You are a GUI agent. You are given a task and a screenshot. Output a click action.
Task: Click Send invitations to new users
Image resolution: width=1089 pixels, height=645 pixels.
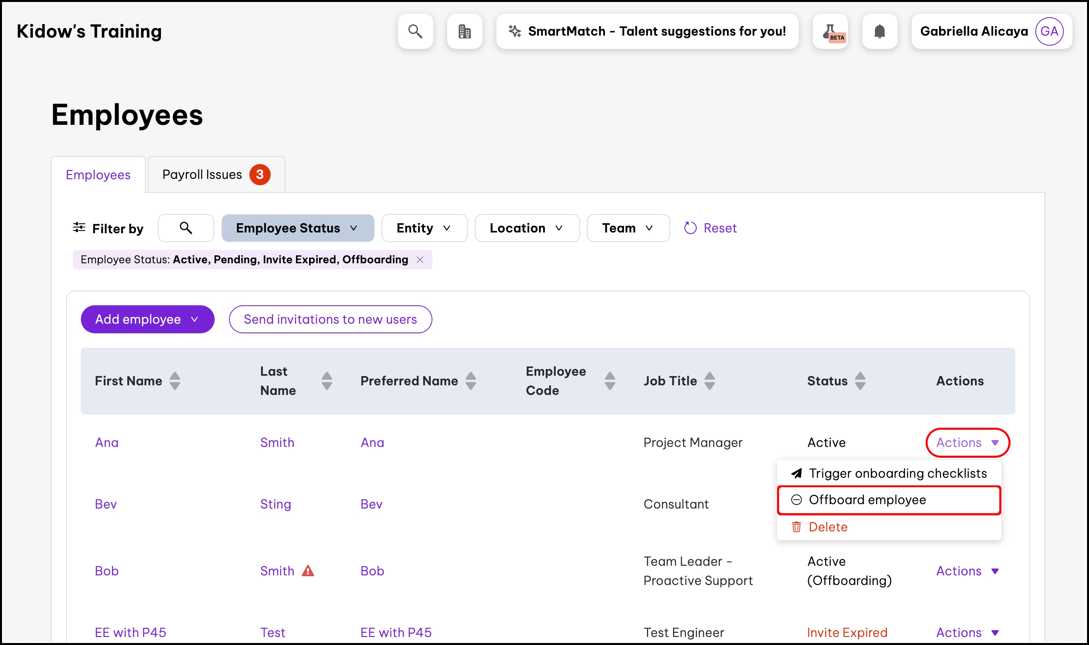330,319
